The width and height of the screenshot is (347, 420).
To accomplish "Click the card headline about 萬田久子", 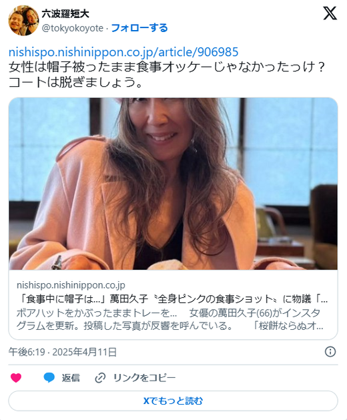I will [172, 299].
